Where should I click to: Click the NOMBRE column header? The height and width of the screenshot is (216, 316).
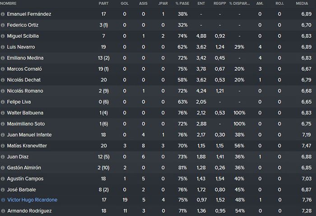8,4
